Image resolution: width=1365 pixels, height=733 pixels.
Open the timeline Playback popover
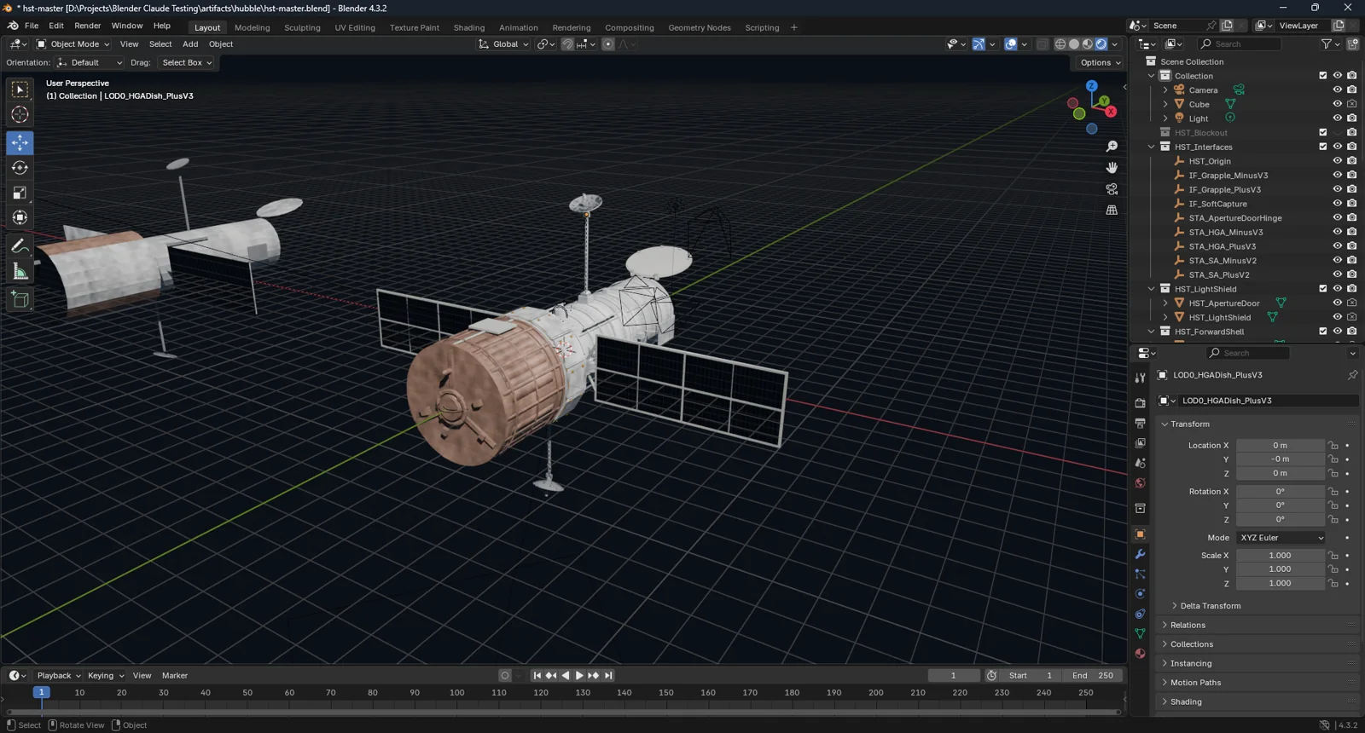[59, 676]
